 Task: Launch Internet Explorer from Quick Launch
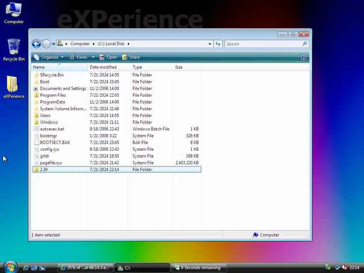tap(26, 268)
